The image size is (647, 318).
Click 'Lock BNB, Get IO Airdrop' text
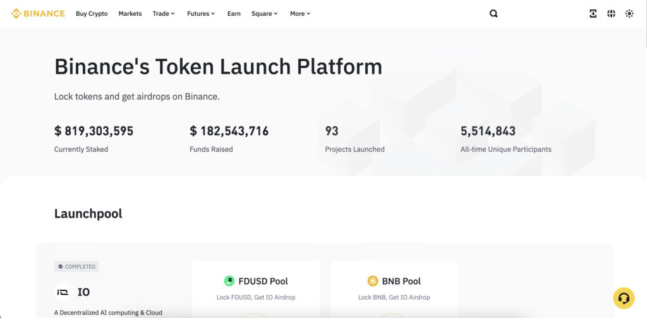pyautogui.click(x=394, y=297)
